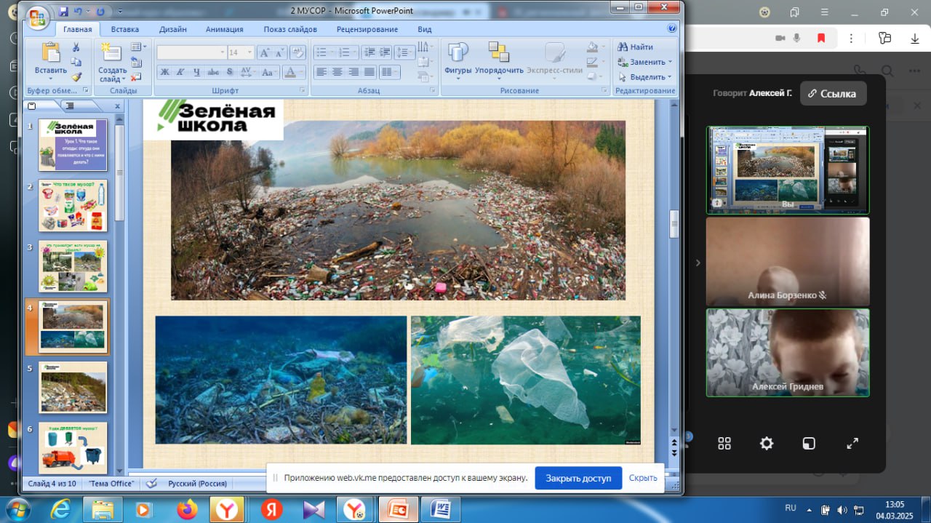Redo action in quick access toolbar
Screen dimensions: 931x523
coord(100,11)
